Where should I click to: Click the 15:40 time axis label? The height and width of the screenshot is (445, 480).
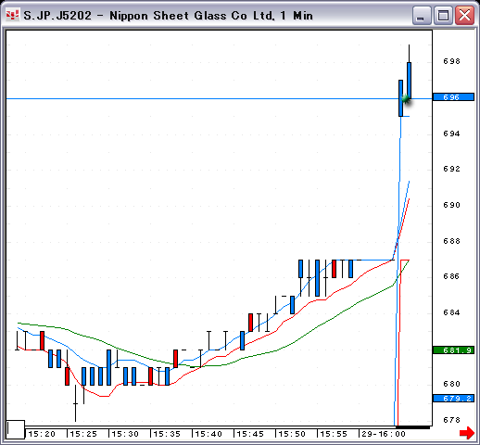pos(208,434)
